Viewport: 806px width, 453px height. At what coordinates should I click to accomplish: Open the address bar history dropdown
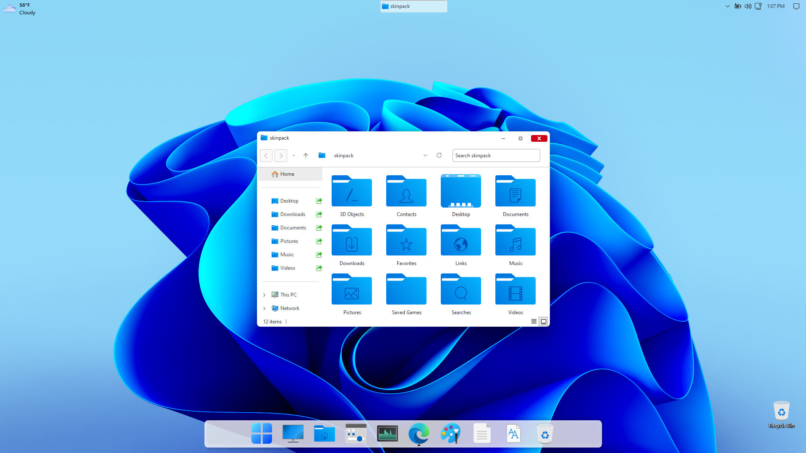point(425,155)
